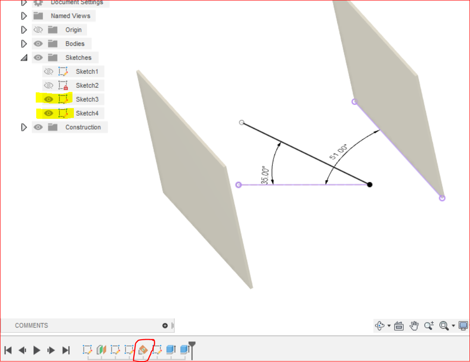Open the Look At tool

(399, 326)
